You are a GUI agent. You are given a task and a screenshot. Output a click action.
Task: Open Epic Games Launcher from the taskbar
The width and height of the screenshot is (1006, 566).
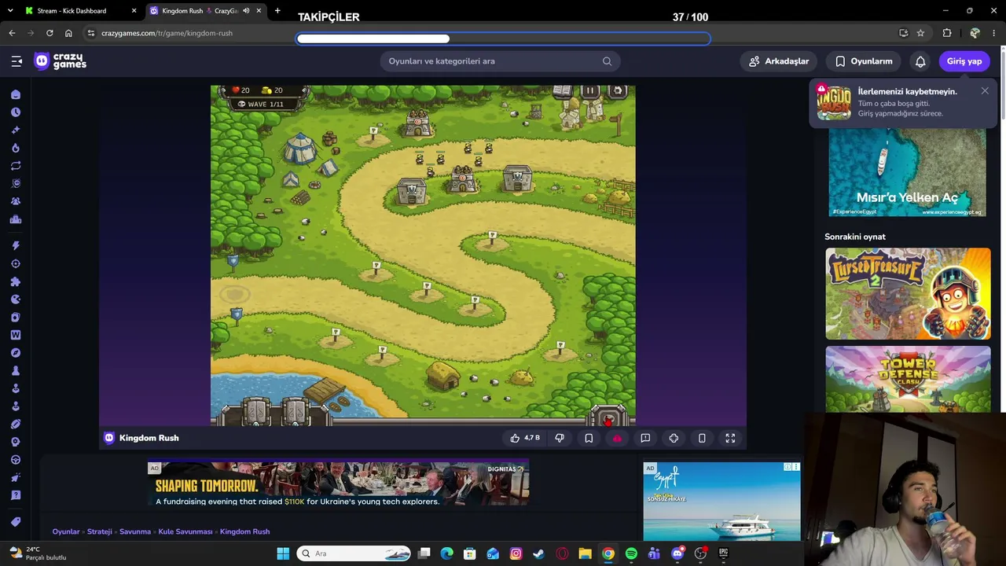[724, 553]
